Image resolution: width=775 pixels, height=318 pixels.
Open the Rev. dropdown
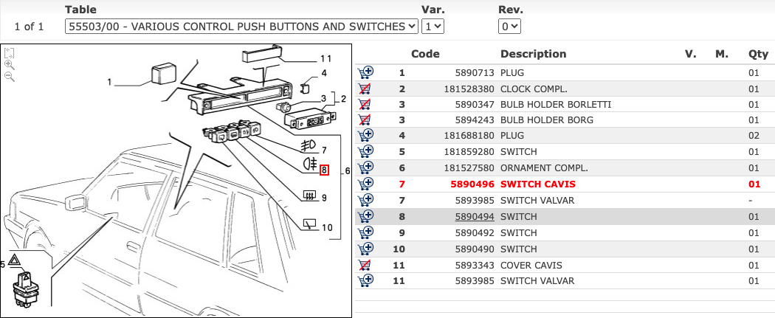509,26
